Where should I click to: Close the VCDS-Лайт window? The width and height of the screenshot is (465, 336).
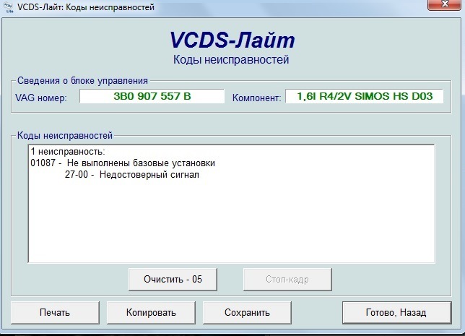pyautogui.click(x=444, y=4)
